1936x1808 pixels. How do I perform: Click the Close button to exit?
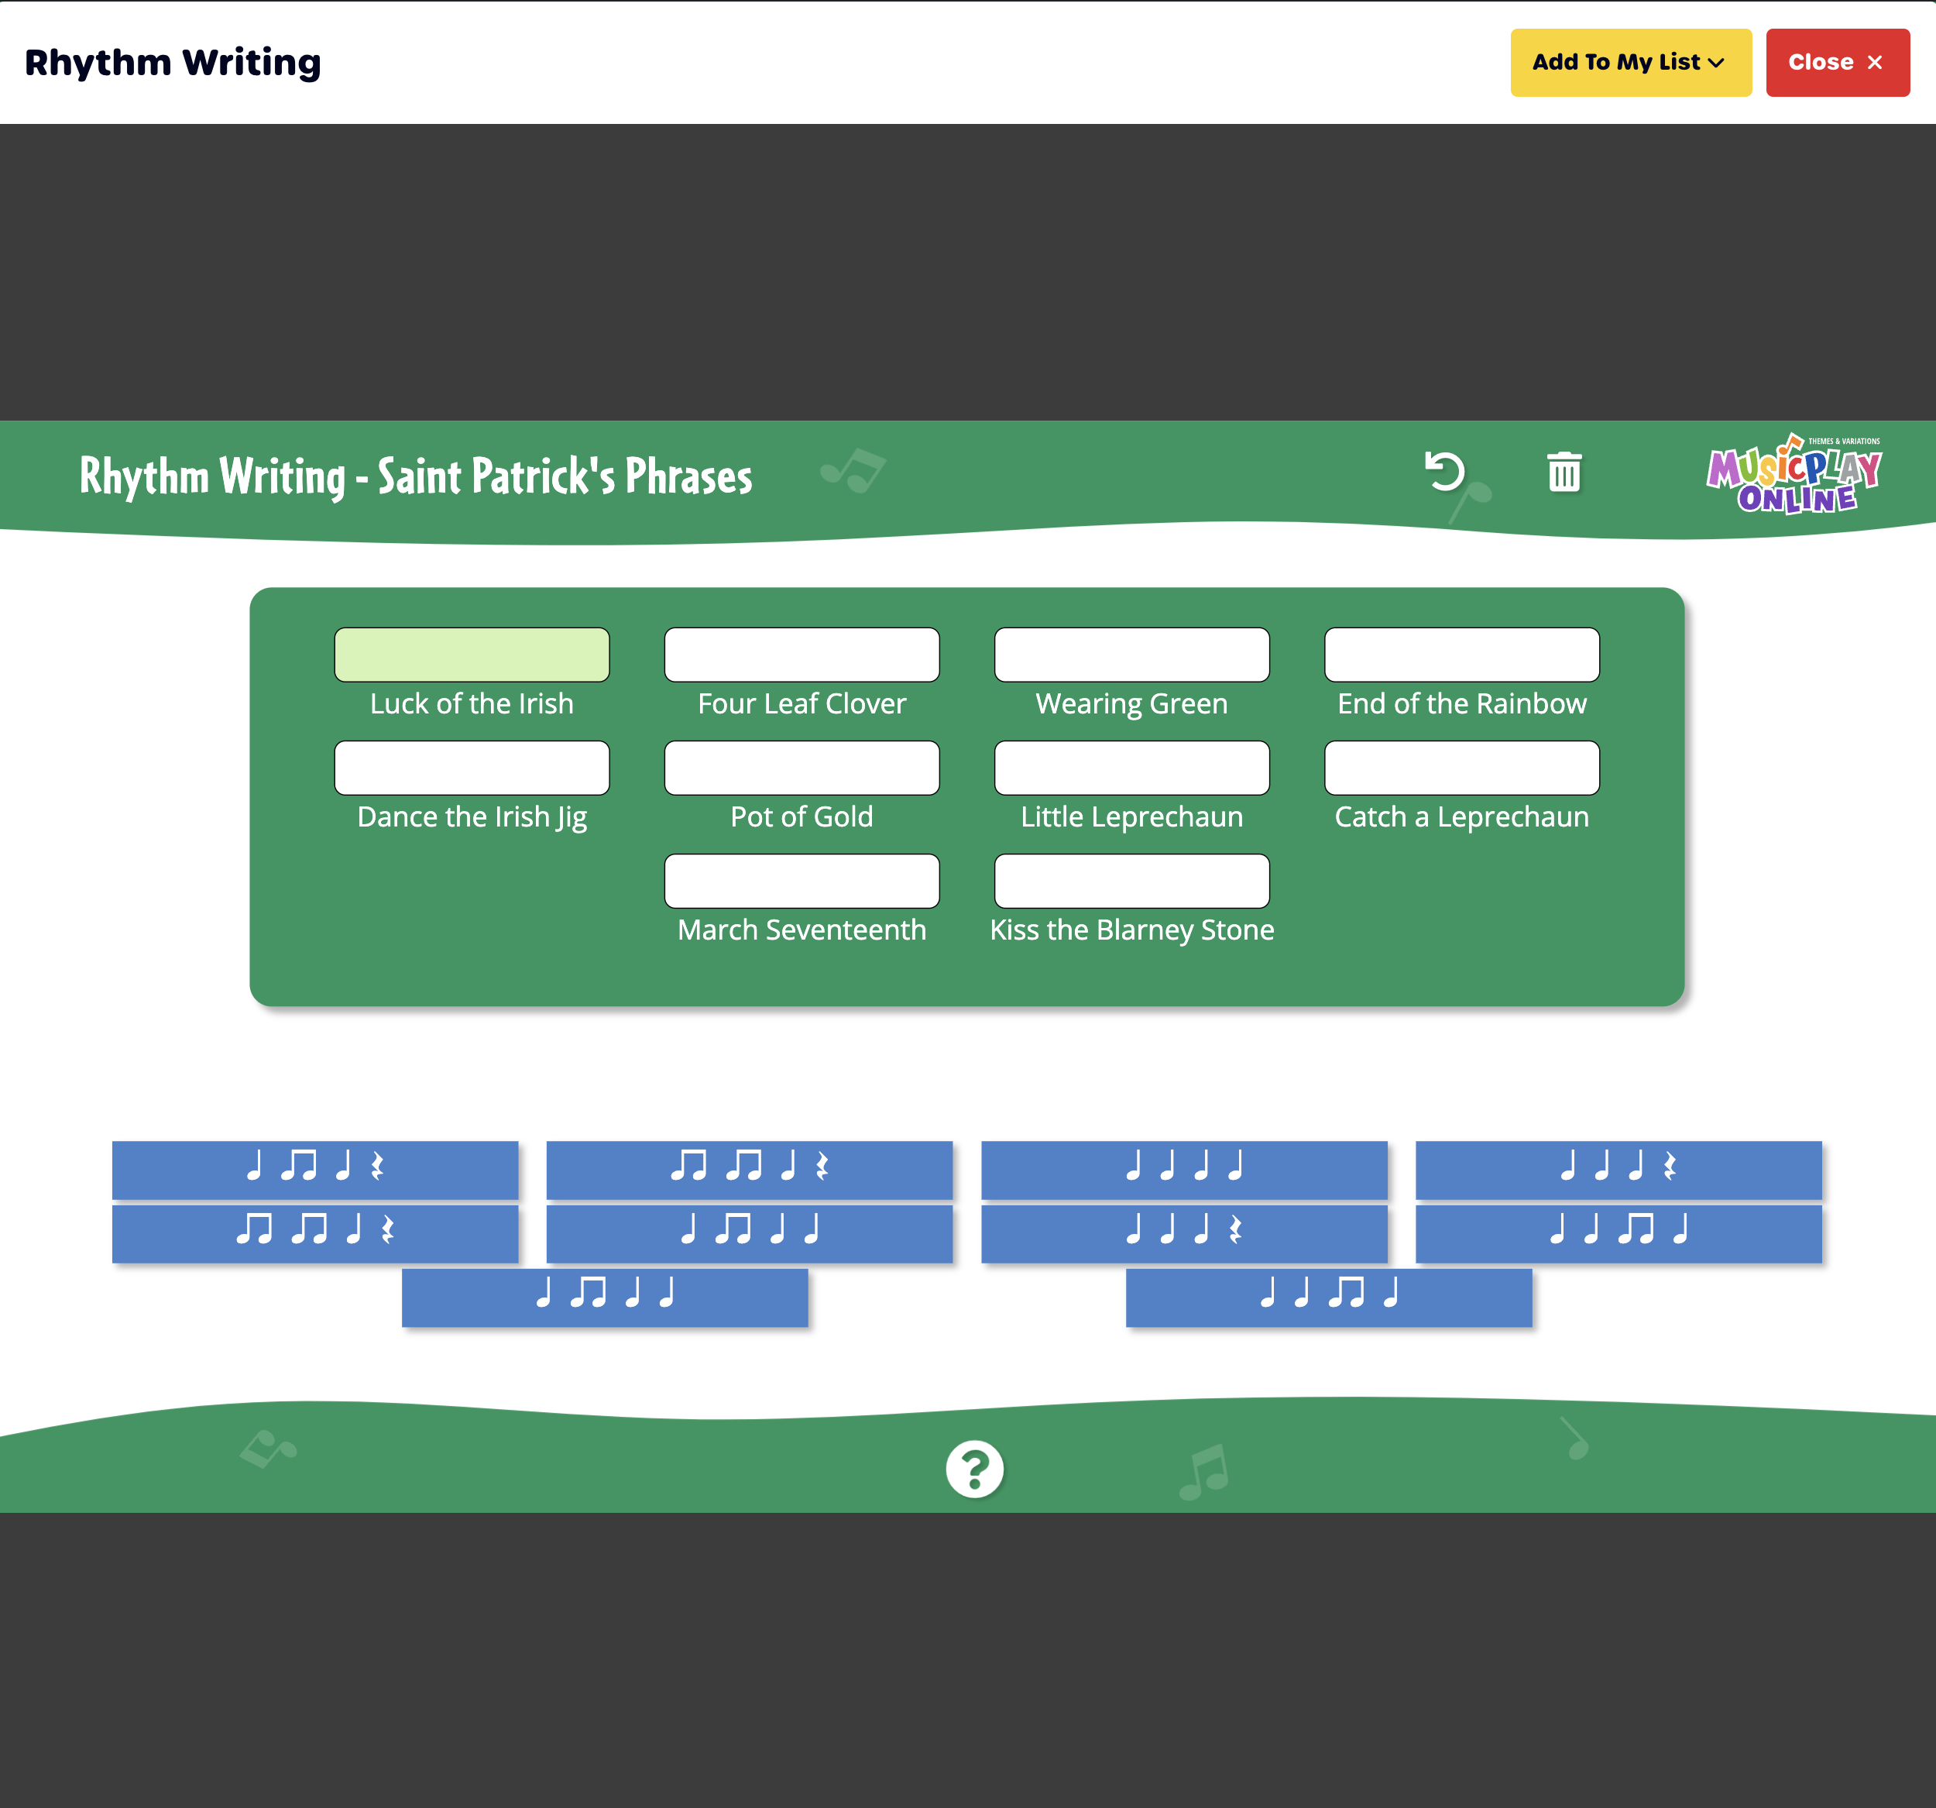(1834, 63)
